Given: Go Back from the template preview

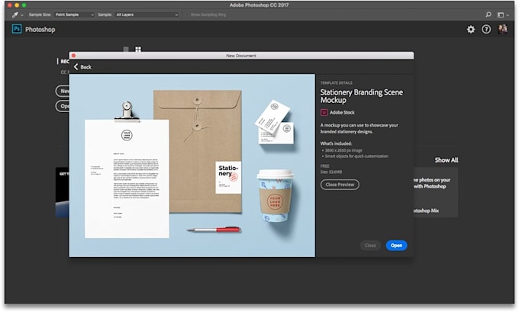Looking at the screenshot, I should pos(82,67).
